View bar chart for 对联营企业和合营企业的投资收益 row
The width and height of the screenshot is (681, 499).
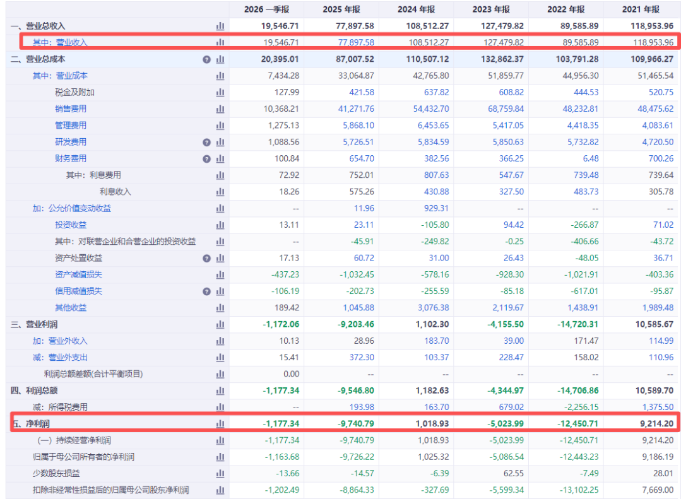(x=220, y=242)
